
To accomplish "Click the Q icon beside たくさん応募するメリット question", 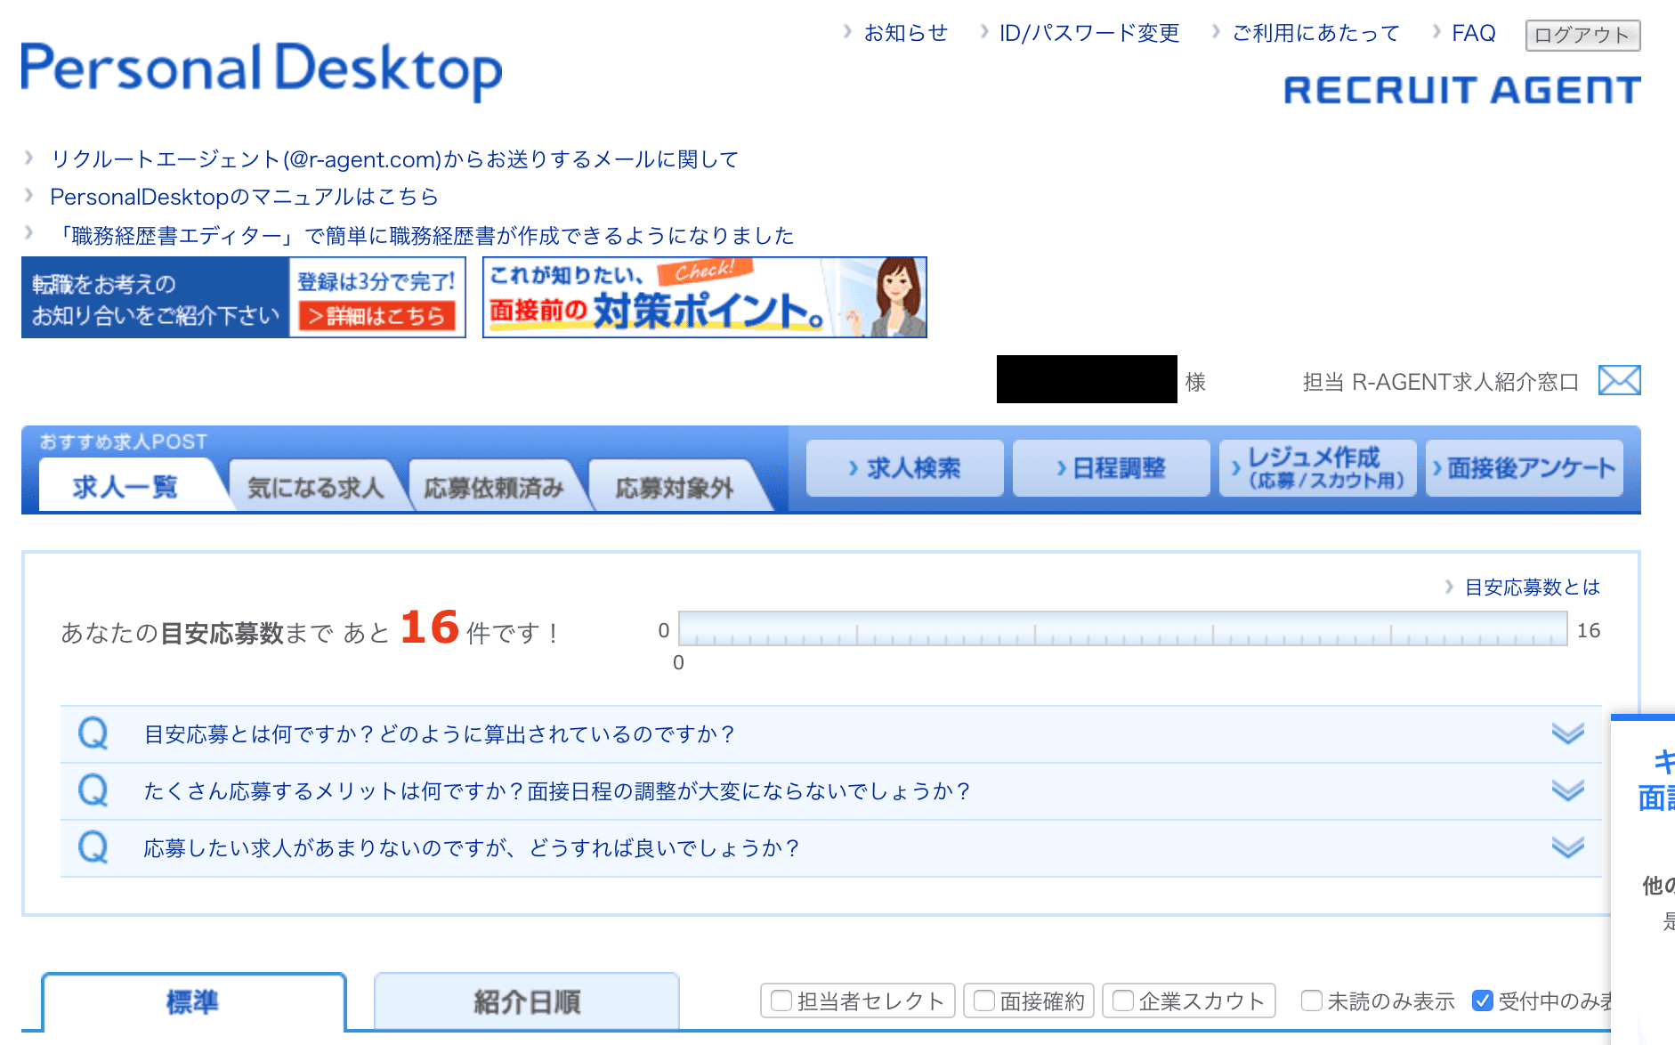I will (93, 790).
